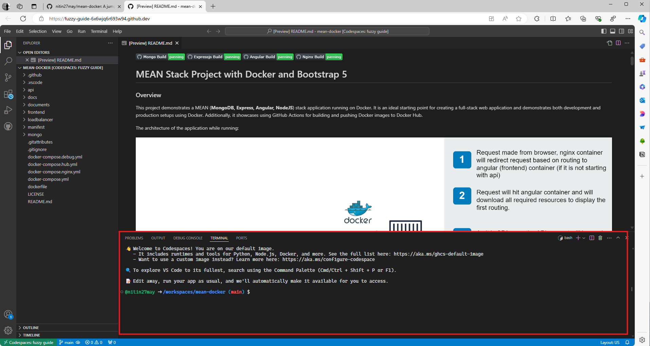Open Customize Layout button in title bar

click(x=630, y=31)
